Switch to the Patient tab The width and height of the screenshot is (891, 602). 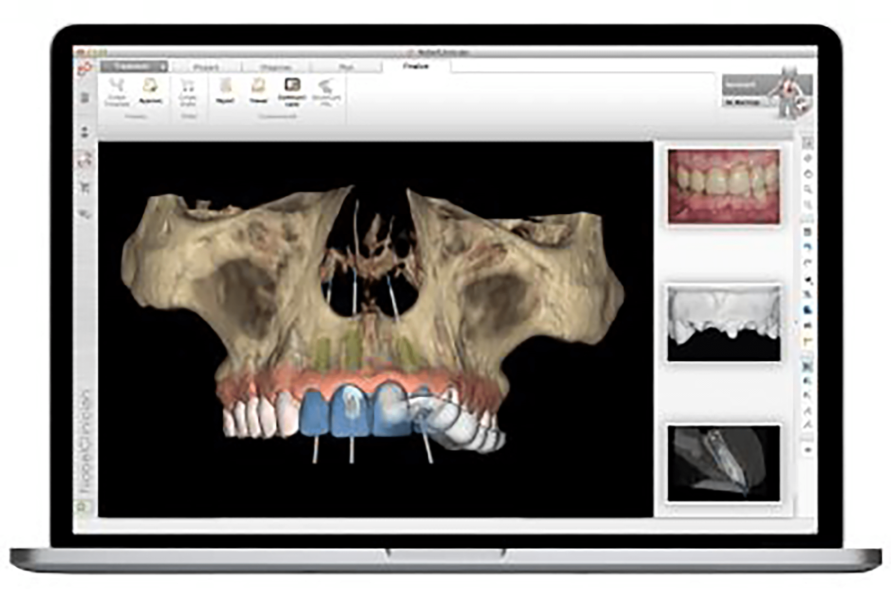(x=206, y=67)
